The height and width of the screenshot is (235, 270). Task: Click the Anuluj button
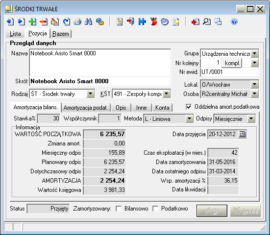pos(245,211)
